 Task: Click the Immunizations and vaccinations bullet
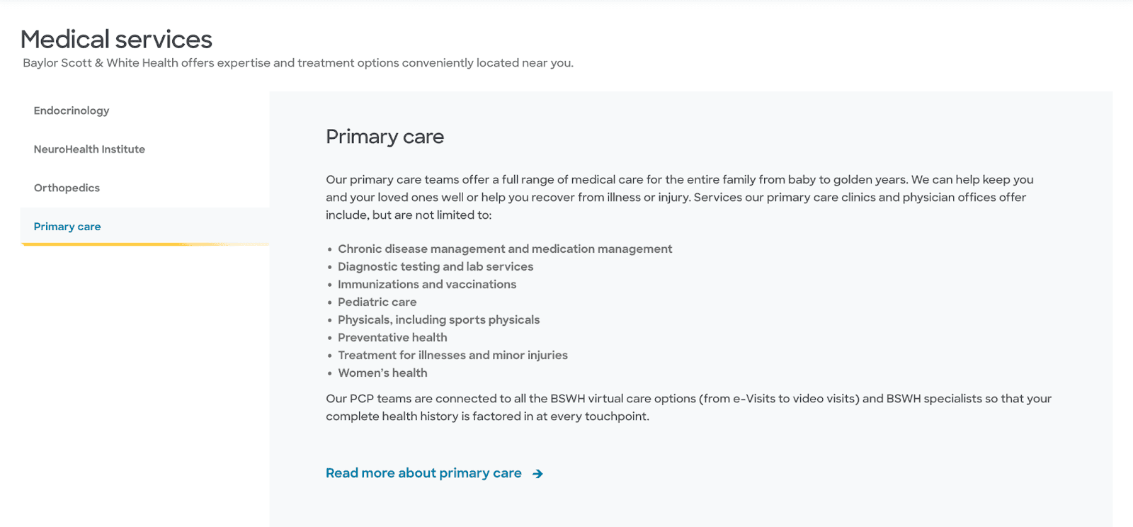click(427, 284)
